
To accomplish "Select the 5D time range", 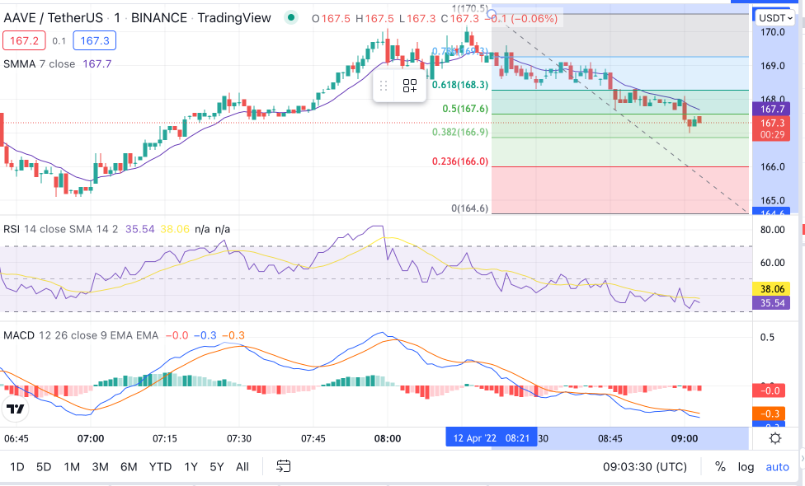I will 44,466.
